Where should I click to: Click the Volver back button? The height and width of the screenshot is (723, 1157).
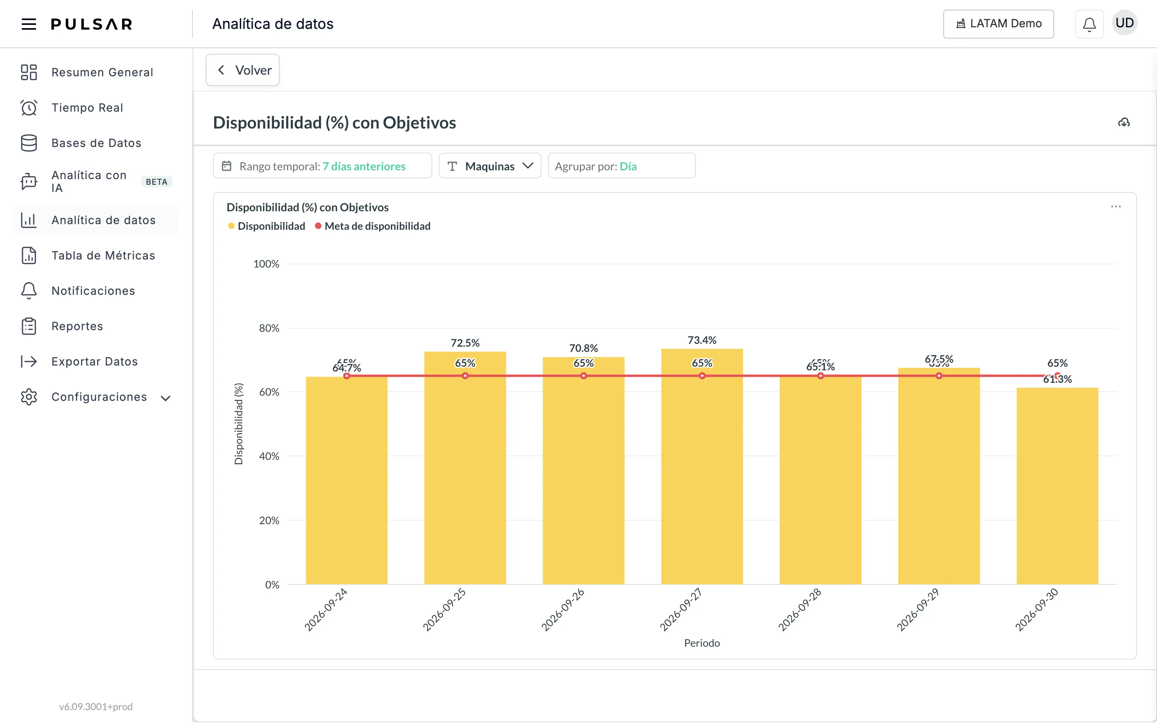(242, 70)
